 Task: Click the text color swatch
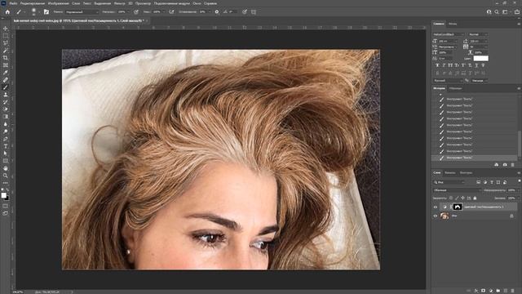[480, 58]
